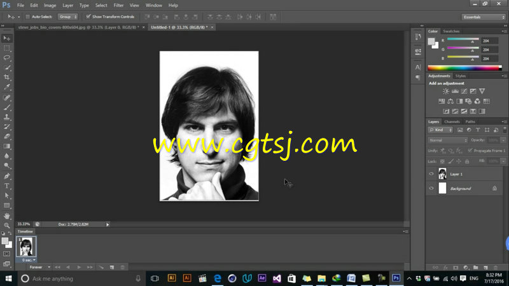Add a Levels adjustment

(x=455, y=91)
